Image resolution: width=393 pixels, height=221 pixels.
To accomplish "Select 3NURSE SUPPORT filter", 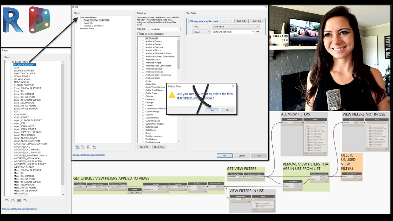I will [x=24, y=71].
